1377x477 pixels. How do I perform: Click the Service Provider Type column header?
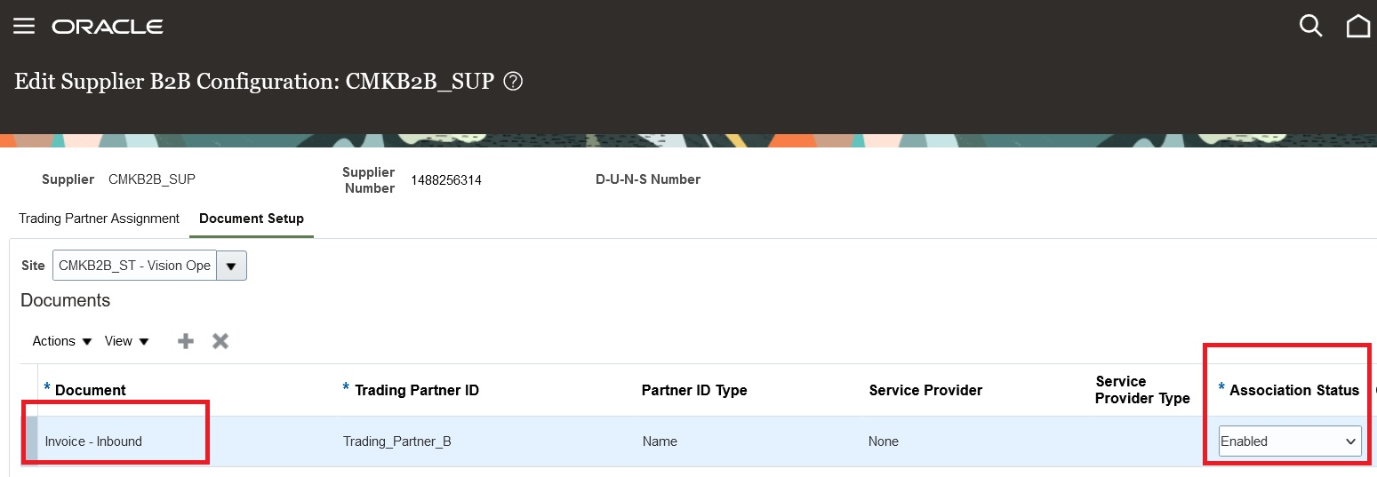[1142, 390]
